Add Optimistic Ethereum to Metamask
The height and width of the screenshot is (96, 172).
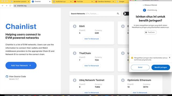click(x=140, y=93)
